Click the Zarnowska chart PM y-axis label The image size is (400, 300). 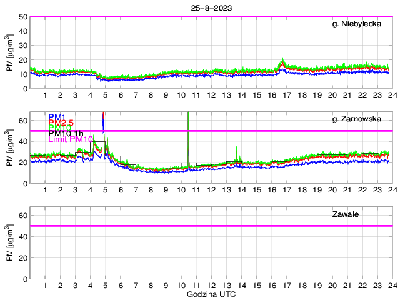(x=9, y=147)
